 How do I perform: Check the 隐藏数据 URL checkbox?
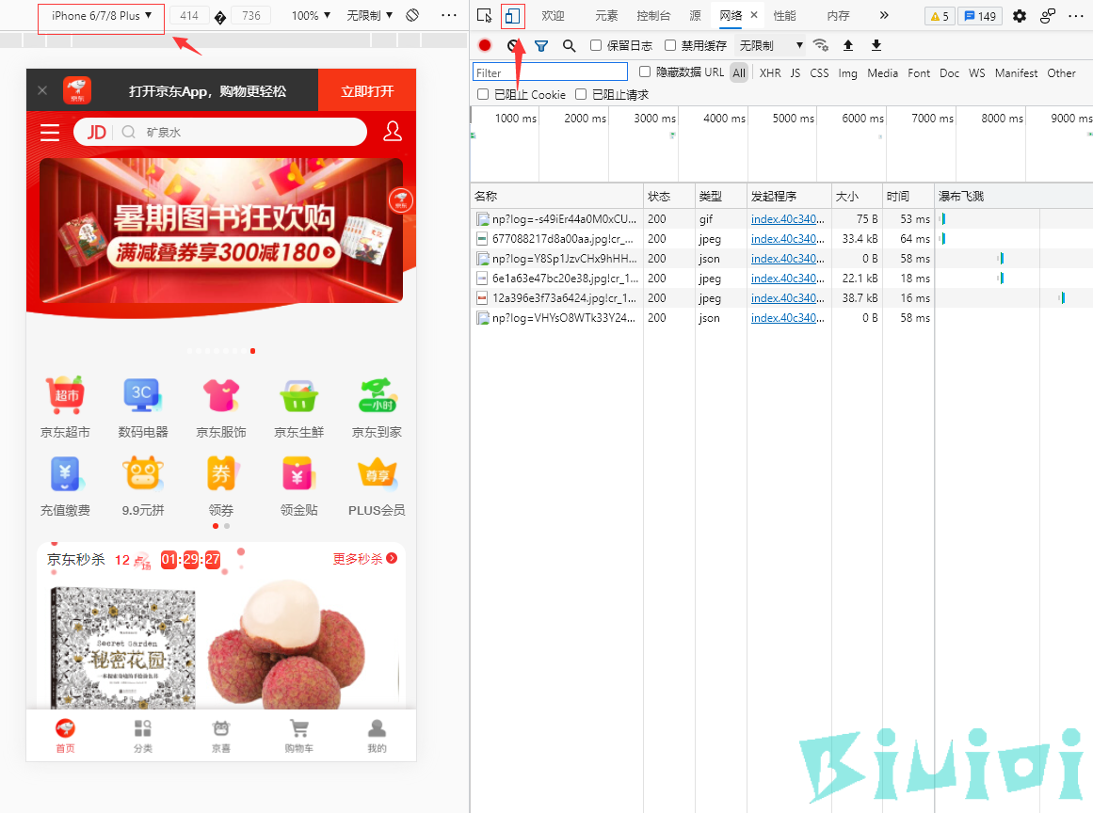click(x=645, y=72)
